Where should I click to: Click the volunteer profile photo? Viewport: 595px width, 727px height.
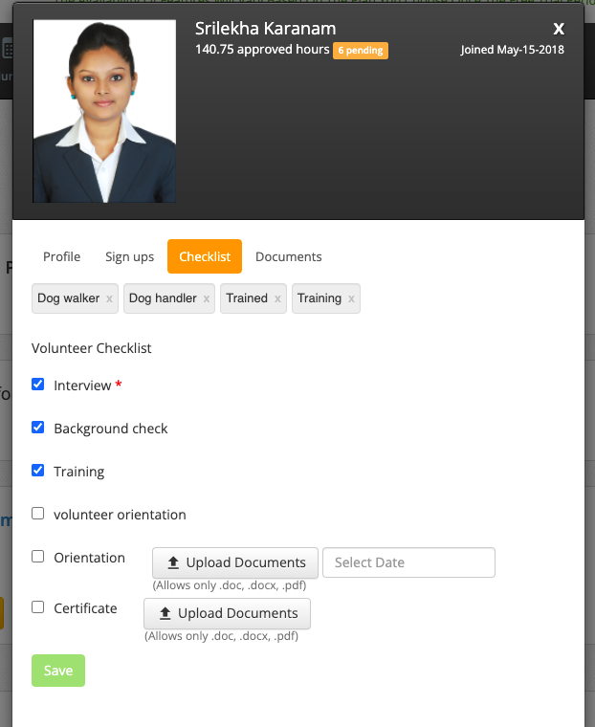[104, 111]
